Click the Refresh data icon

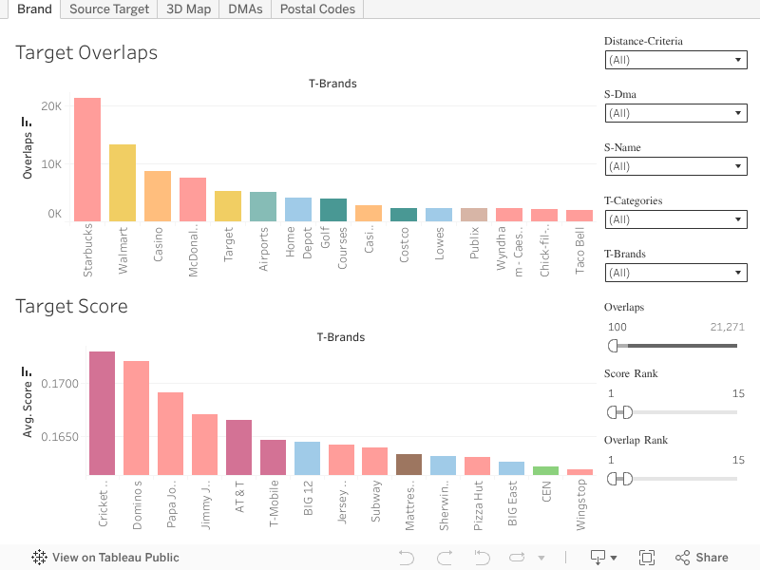[518, 558]
